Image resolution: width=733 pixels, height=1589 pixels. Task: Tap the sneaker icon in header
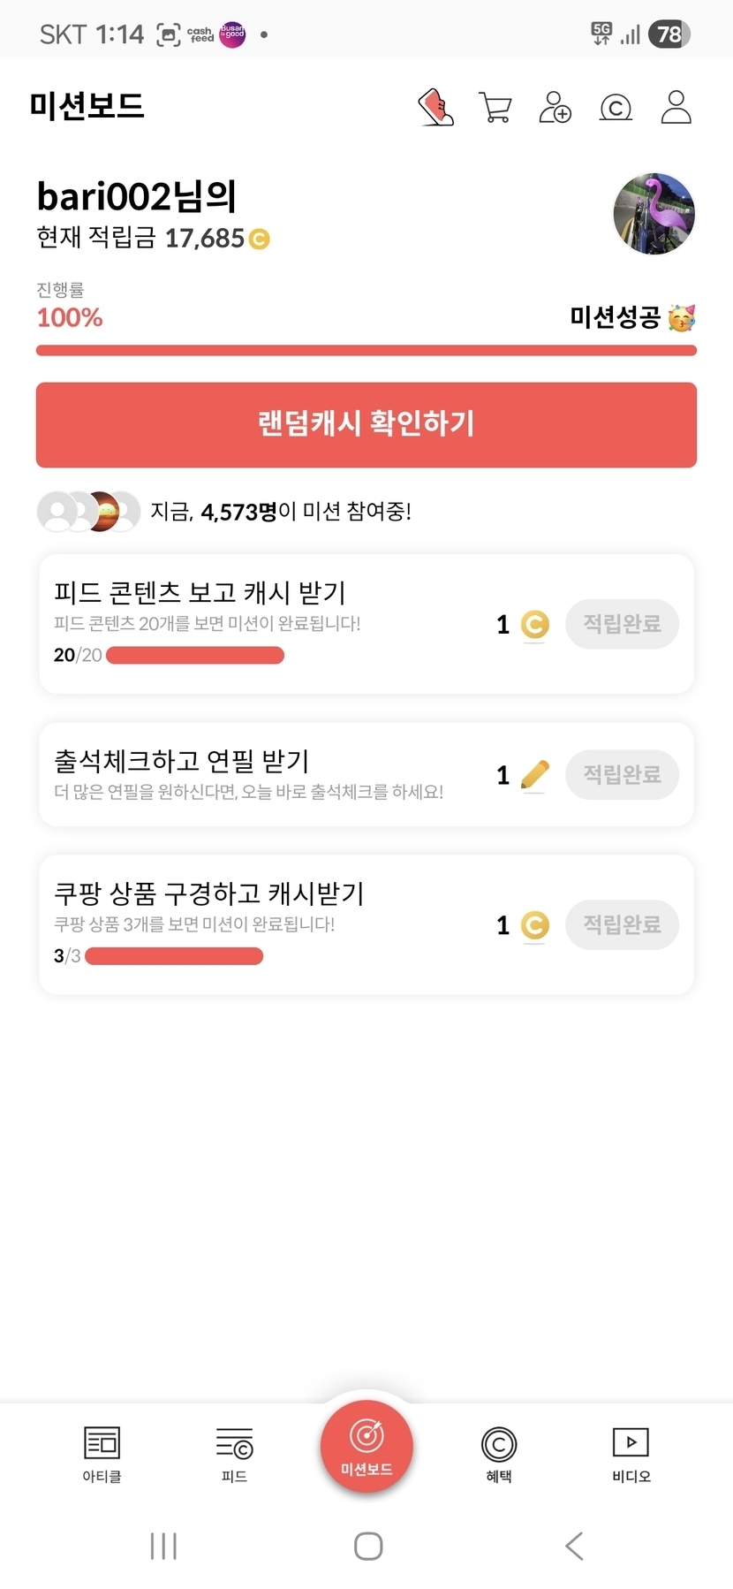click(435, 108)
